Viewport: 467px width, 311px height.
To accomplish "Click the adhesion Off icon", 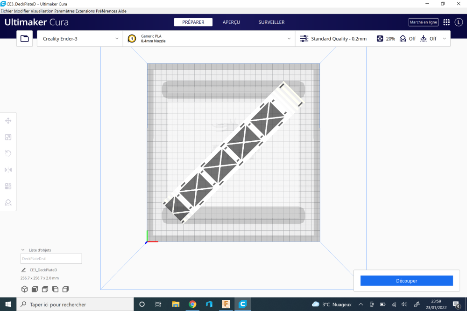I will [423, 39].
